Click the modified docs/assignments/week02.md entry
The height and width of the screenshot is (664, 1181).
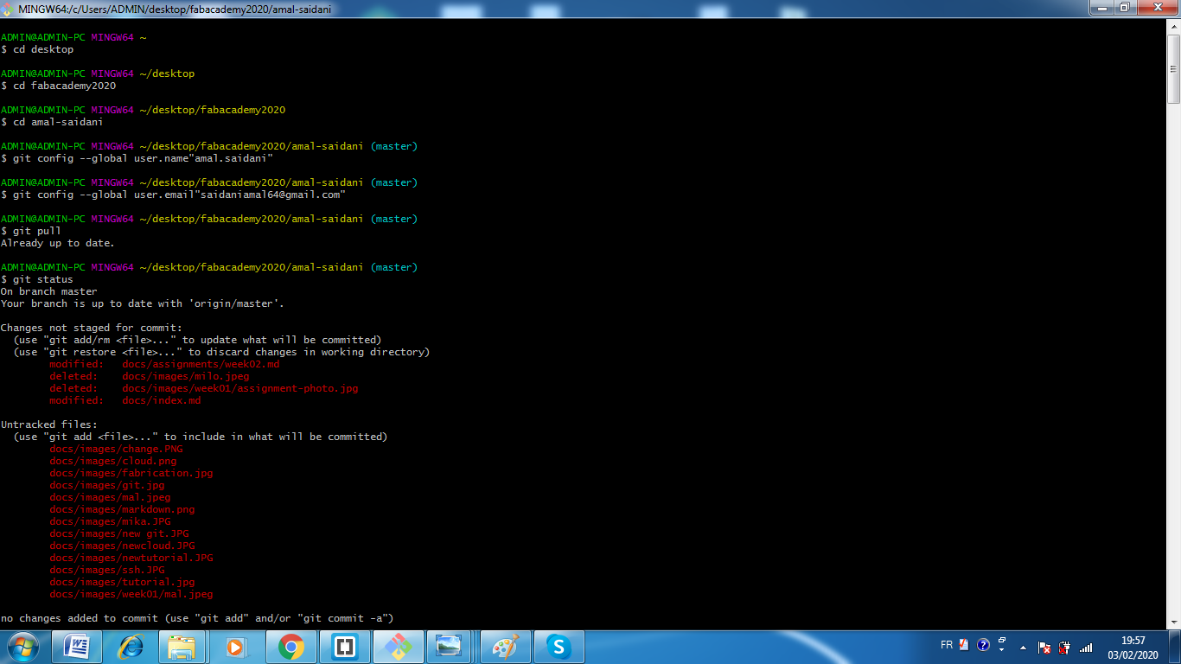tap(164, 364)
